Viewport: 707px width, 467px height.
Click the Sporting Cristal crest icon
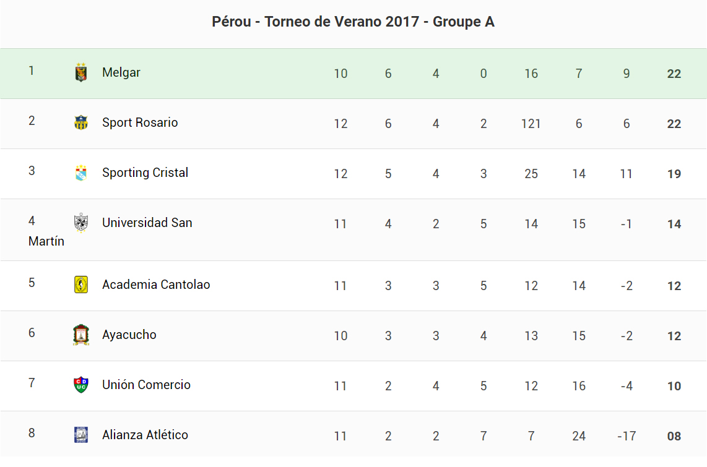(x=80, y=173)
